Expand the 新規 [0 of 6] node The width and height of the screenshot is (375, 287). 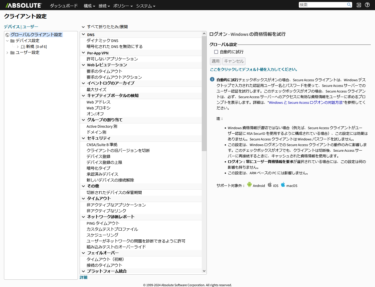18,47
